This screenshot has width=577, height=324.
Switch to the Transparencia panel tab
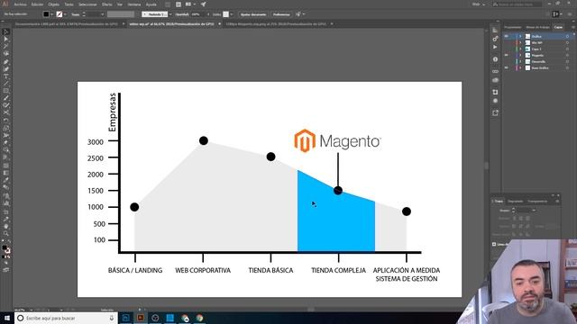pyautogui.click(x=537, y=202)
